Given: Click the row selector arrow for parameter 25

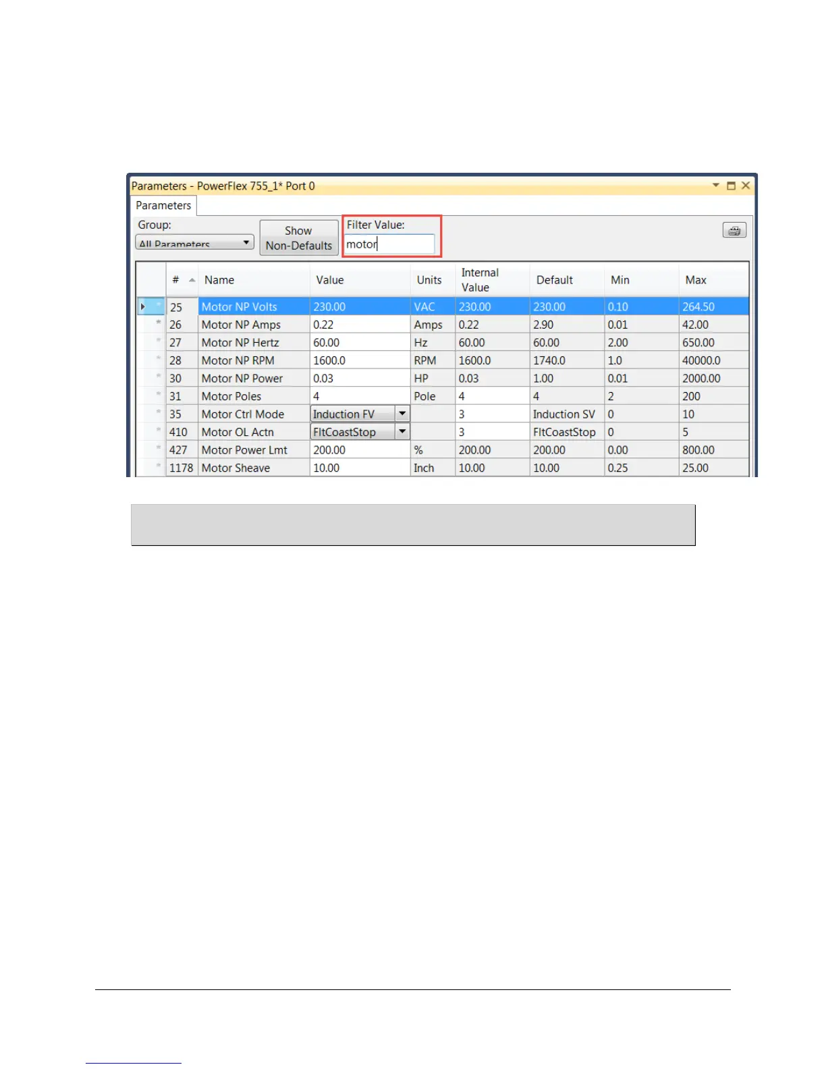Looking at the screenshot, I should click(143, 306).
